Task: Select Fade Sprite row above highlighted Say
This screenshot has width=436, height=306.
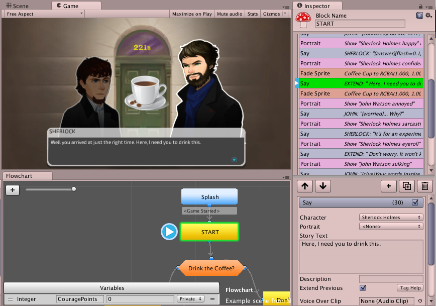Action: 361,73
